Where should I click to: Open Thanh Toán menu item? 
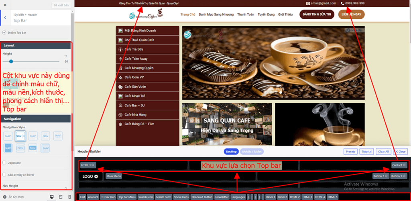click(x=246, y=15)
